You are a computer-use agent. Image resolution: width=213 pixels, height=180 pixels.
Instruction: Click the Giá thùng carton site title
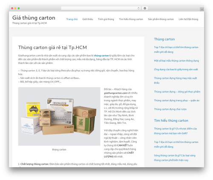pos(34,18)
